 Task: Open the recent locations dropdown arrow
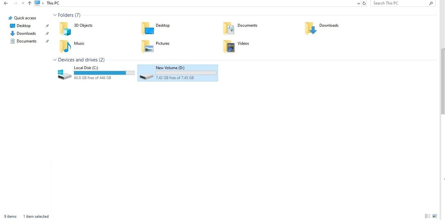(23, 3)
